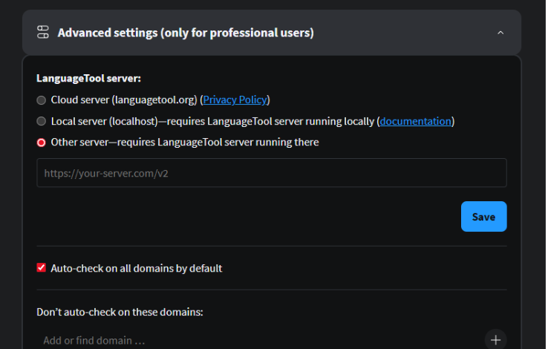Uncheck Auto-check on all domains by default
548x349 pixels.
(42, 268)
